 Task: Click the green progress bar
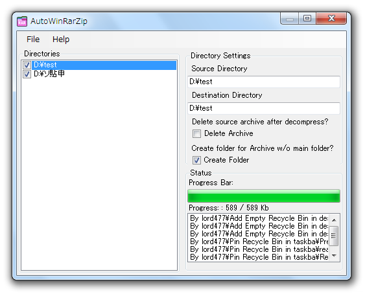pyautogui.click(x=263, y=196)
